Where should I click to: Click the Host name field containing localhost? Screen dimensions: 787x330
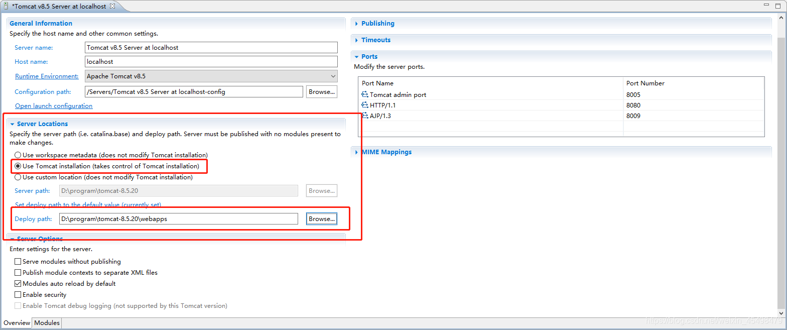211,61
